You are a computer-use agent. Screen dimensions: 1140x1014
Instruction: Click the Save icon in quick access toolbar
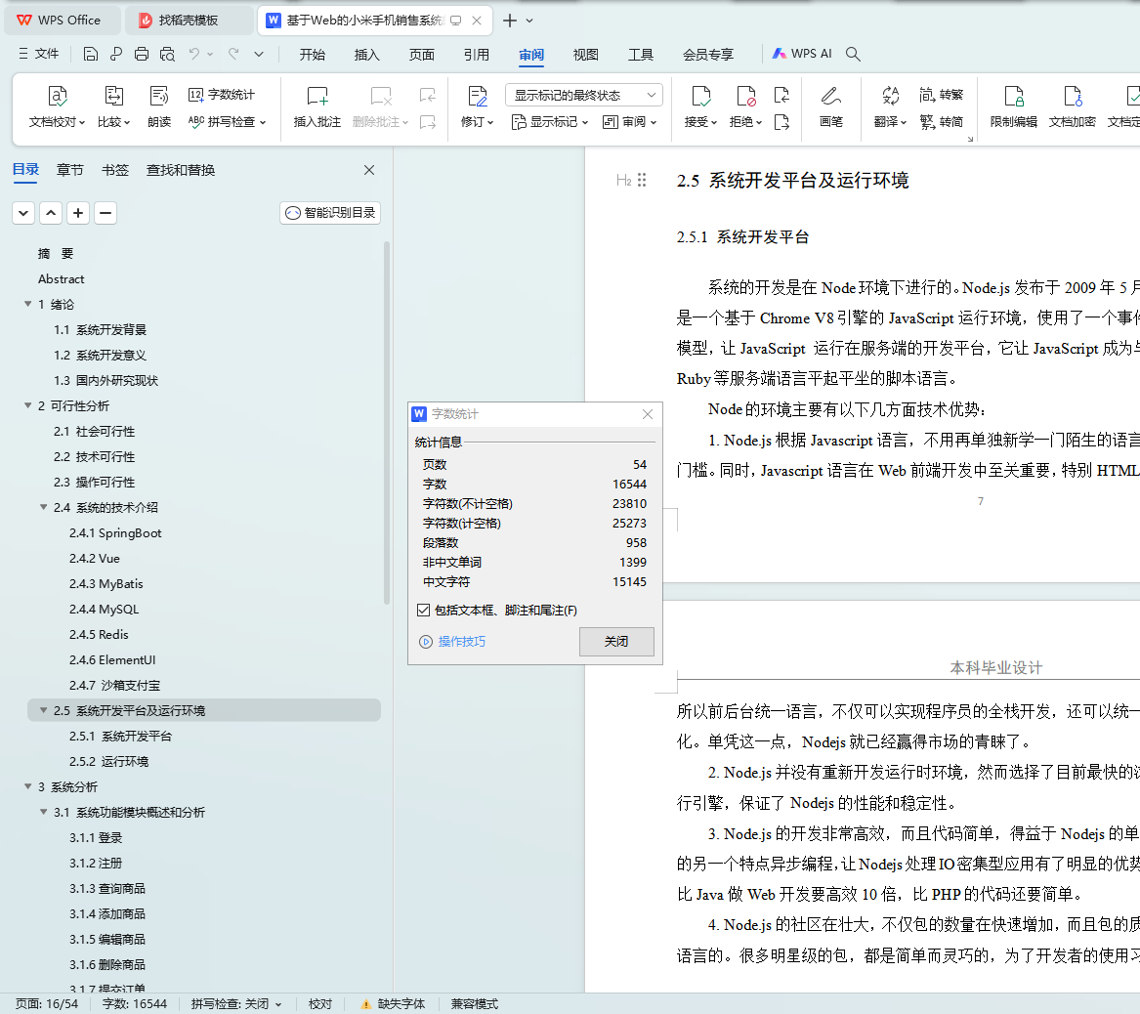coord(90,54)
